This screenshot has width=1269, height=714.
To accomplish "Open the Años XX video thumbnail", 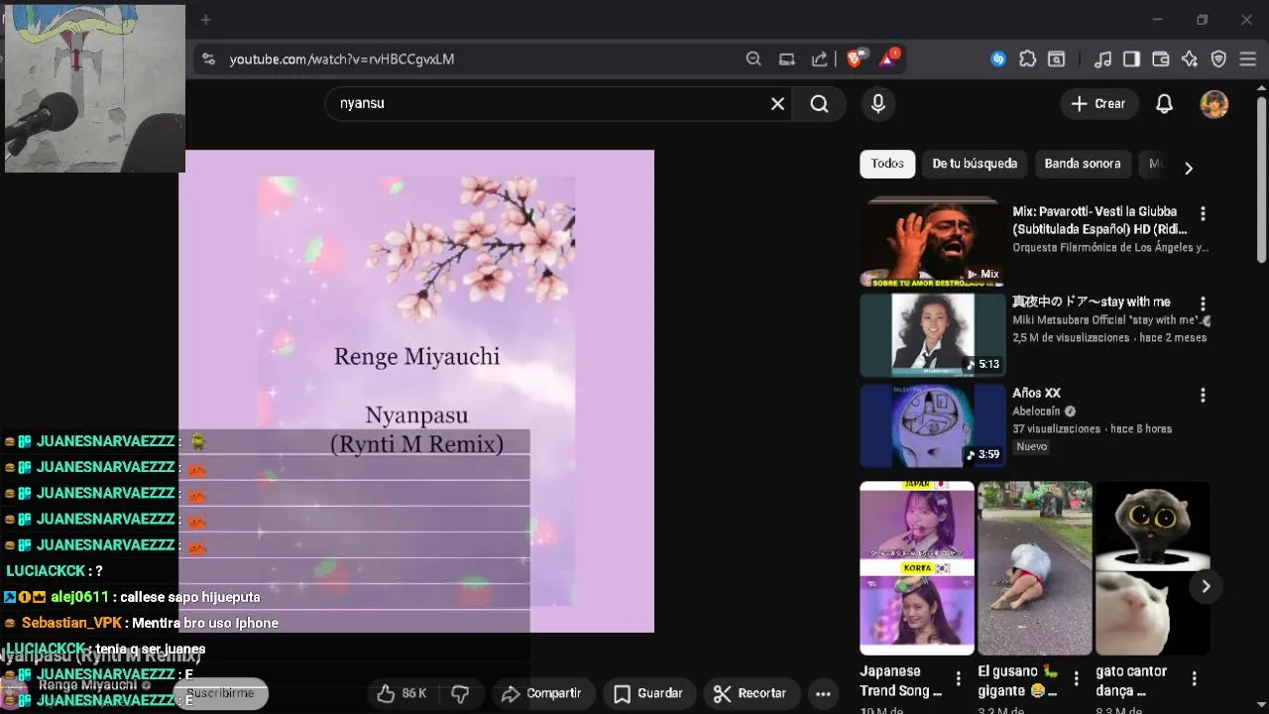I will coord(932,425).
